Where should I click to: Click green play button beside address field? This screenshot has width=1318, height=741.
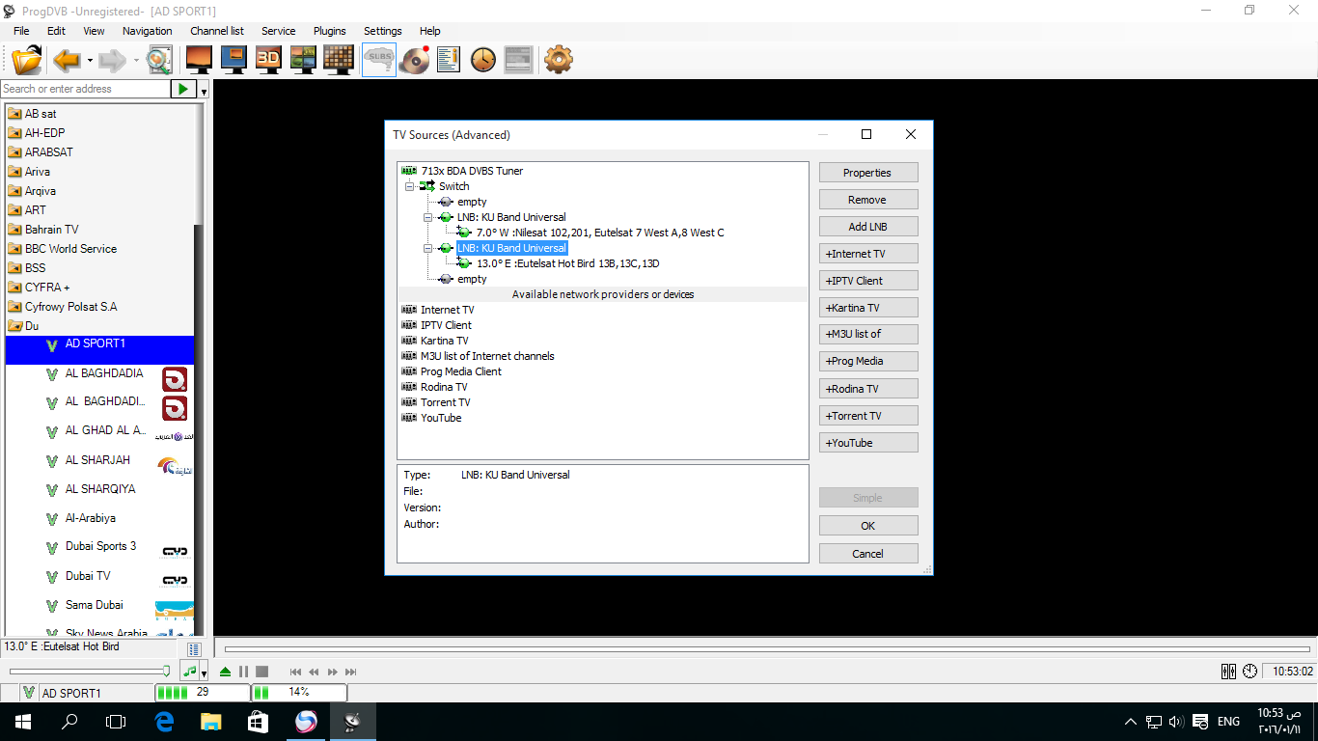183,89
